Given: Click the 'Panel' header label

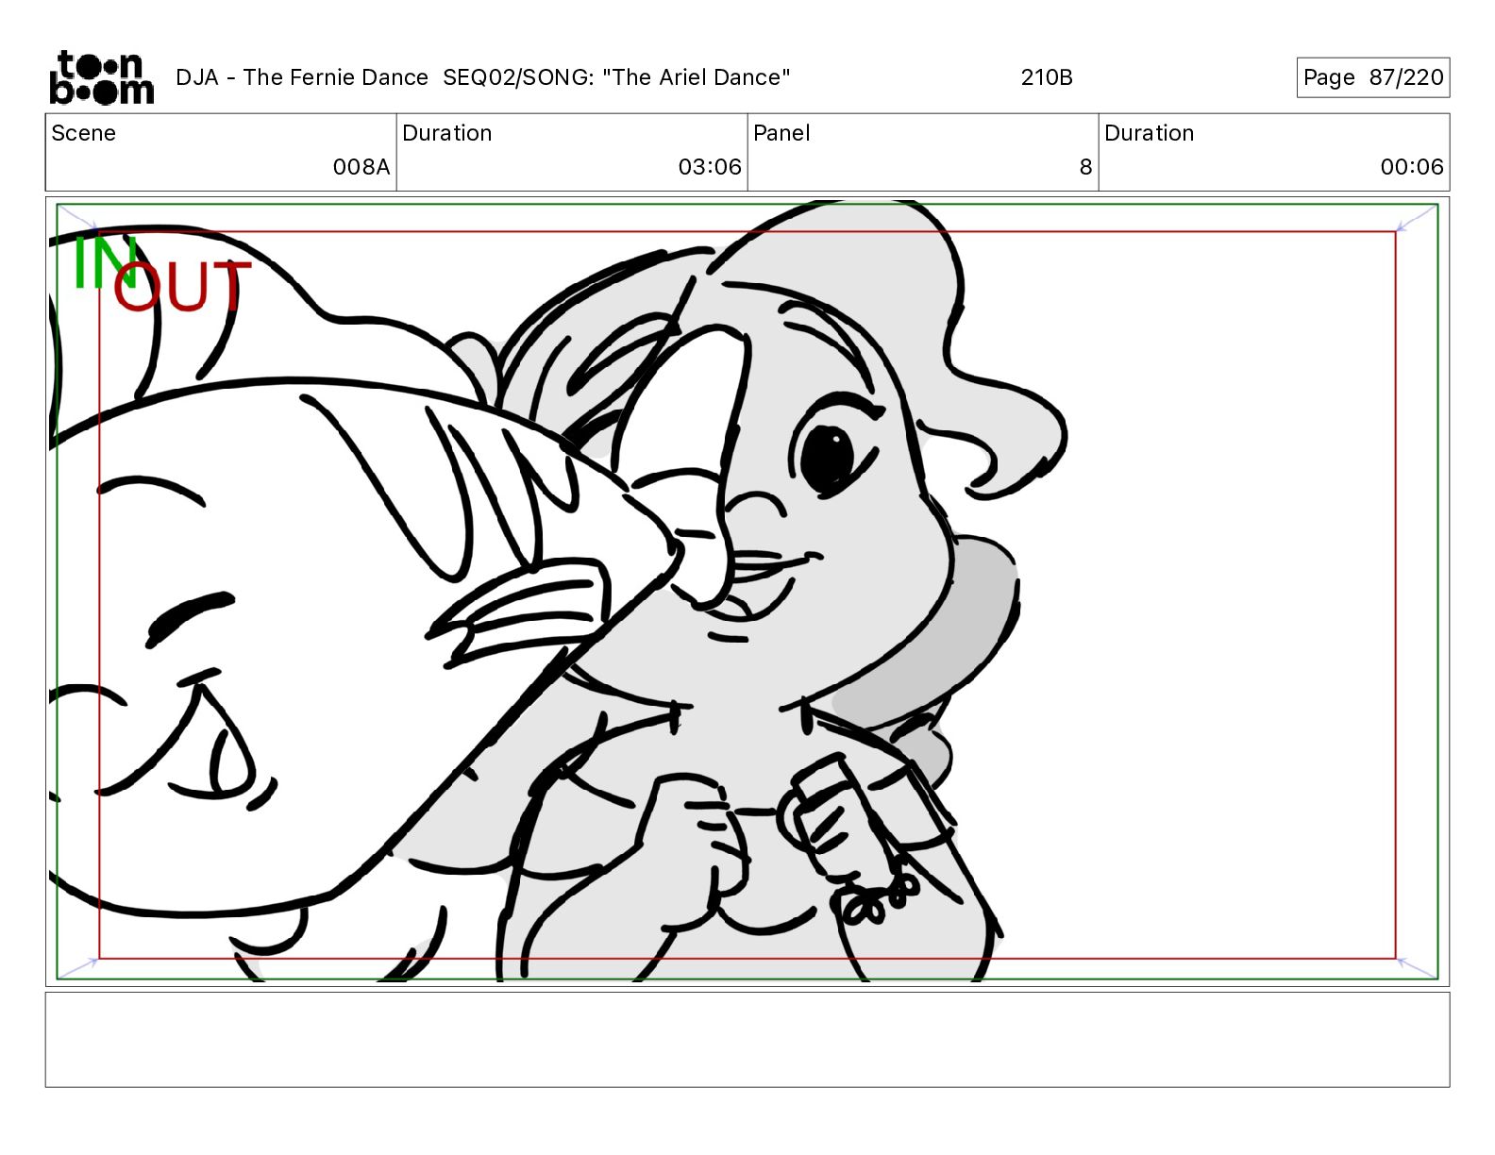Looking at the screenshot, I should pyautogui.click(x=781, y=133).
